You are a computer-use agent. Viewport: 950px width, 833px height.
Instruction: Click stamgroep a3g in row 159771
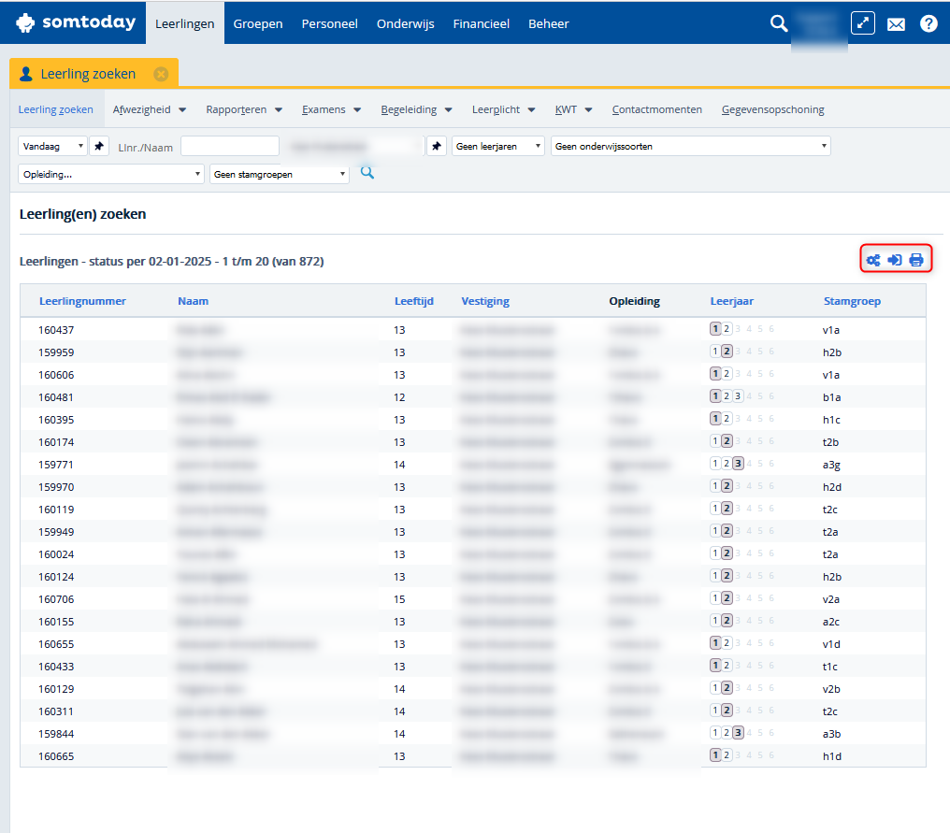click(x=831, y=465)
